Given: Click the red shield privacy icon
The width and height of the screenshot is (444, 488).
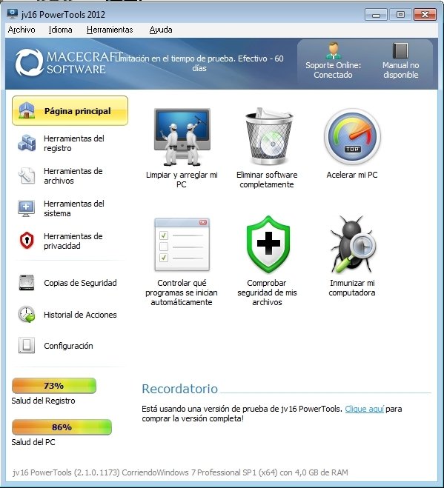Looking at the screenshot, I should coord(27,241).
